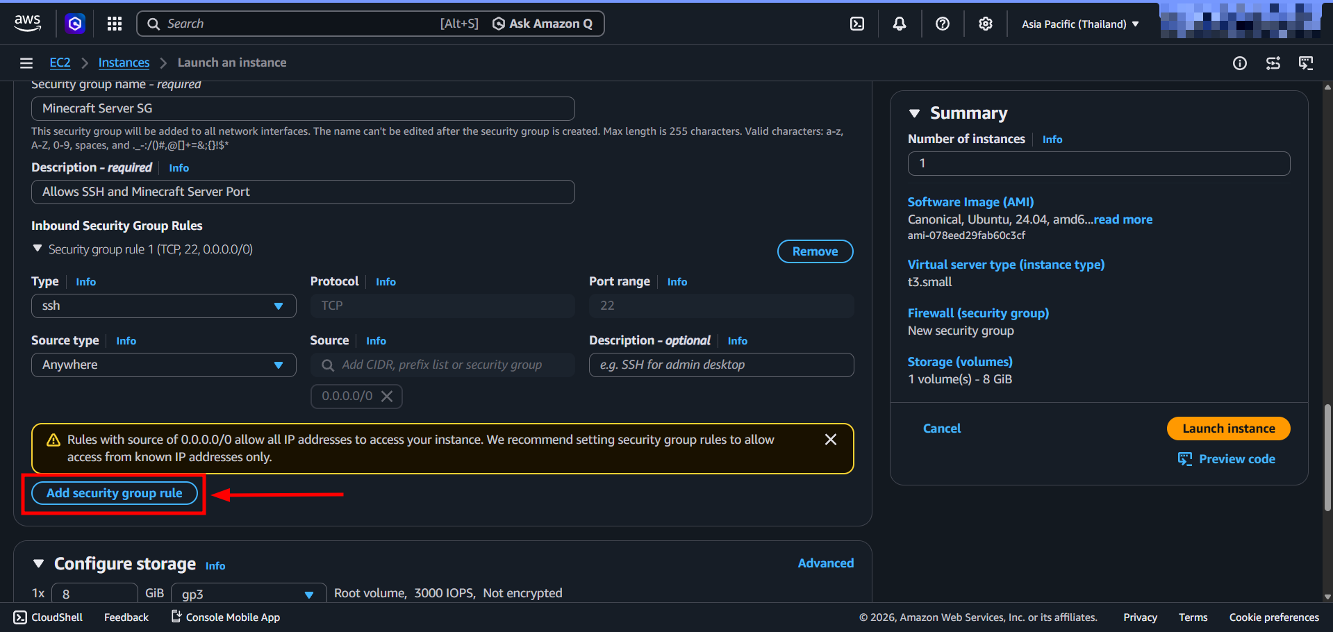Open Storage (volumes) summary link
Viewport: 1333px width, 632px height.
click(960, 362)
